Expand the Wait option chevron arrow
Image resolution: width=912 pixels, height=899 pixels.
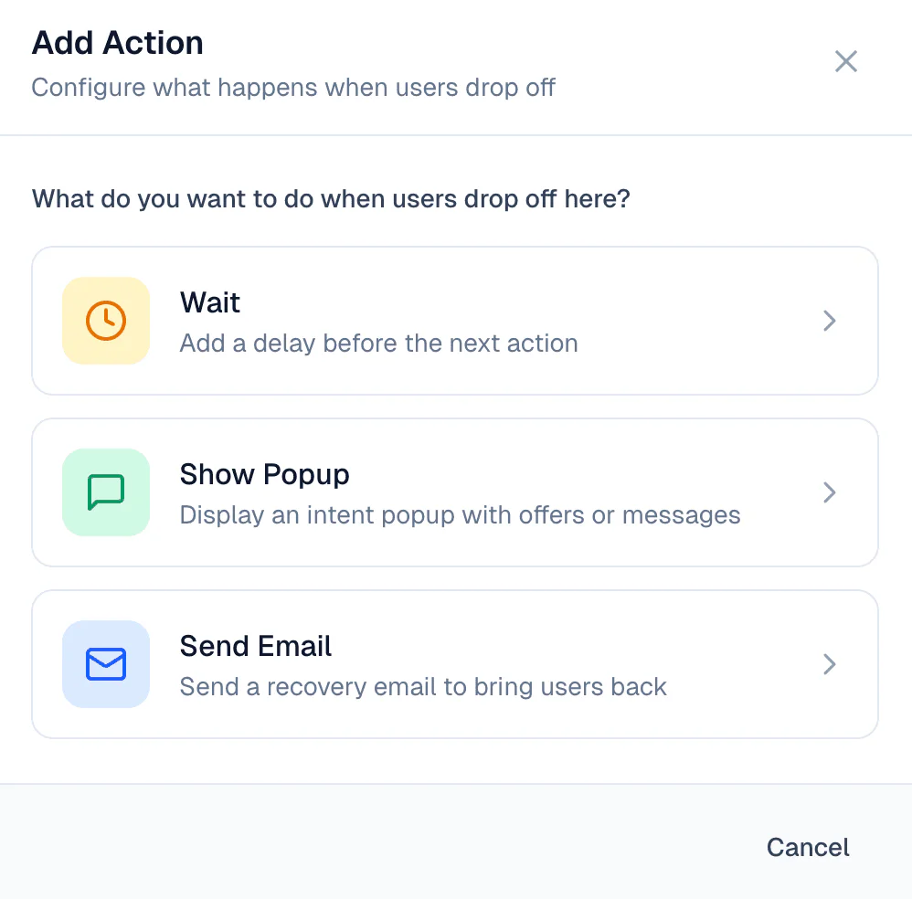(830, 321)
